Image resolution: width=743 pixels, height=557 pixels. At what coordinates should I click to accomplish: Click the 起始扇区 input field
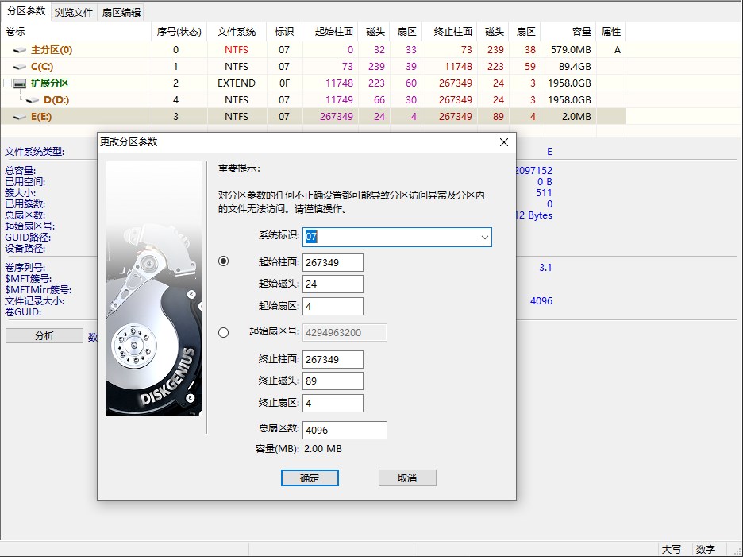[x=333, y=306]
